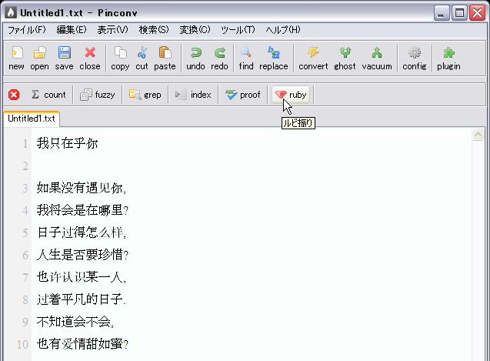Click line 3 text 如果没有遇见你

pyautogui.click(x=82, y=188)
